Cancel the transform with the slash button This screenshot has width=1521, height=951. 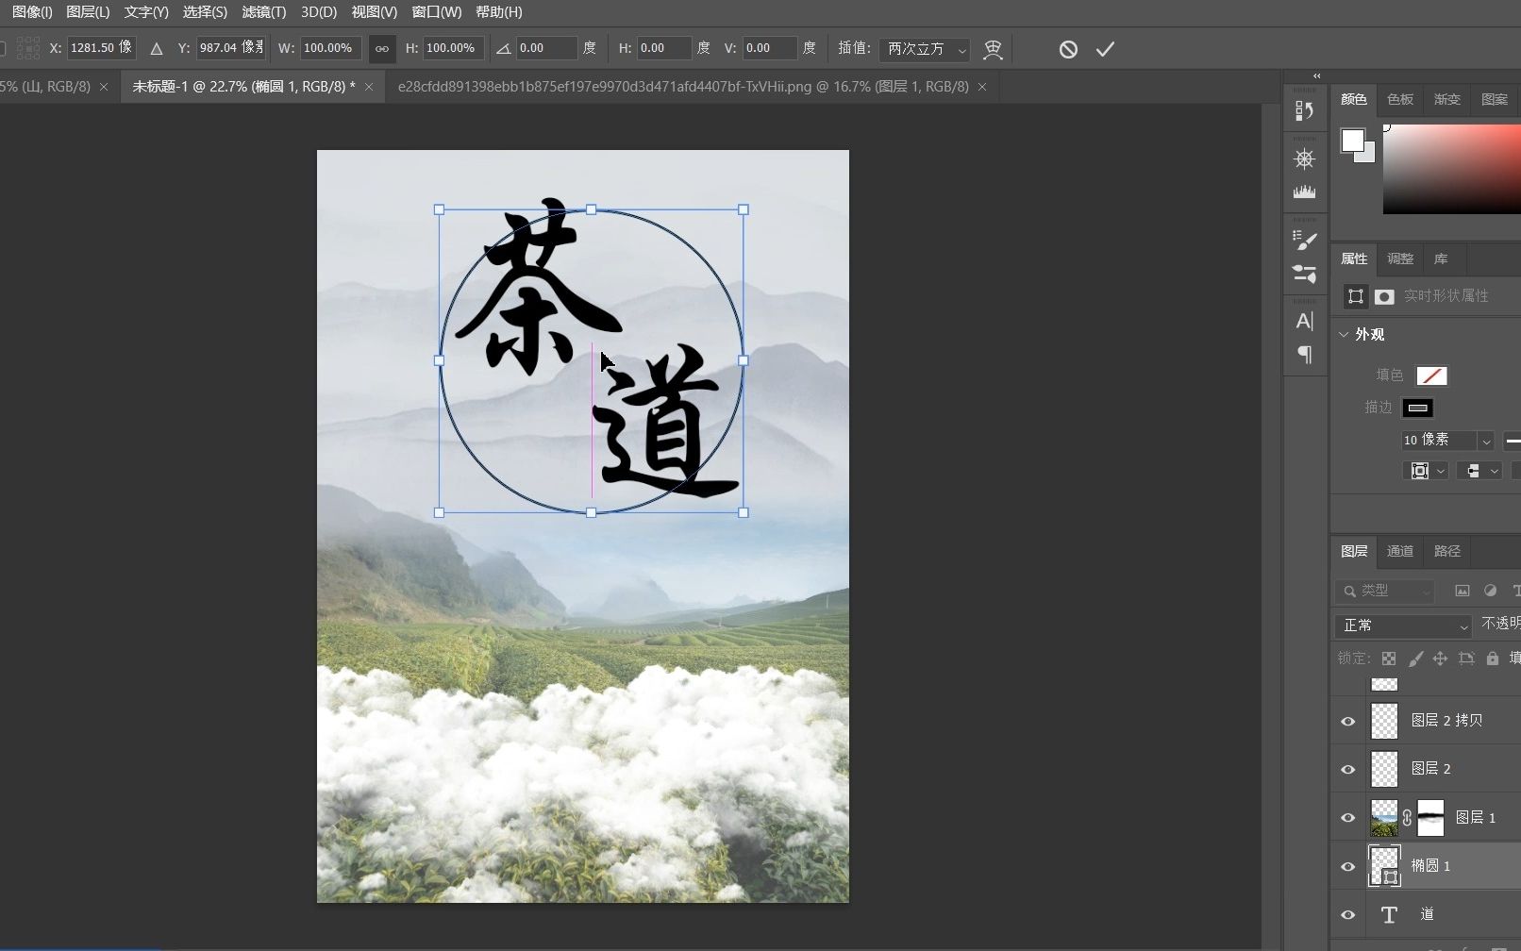(x=1067, y=48)
